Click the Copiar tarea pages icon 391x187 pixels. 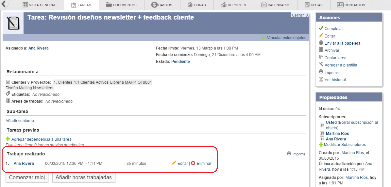(321, 57)
